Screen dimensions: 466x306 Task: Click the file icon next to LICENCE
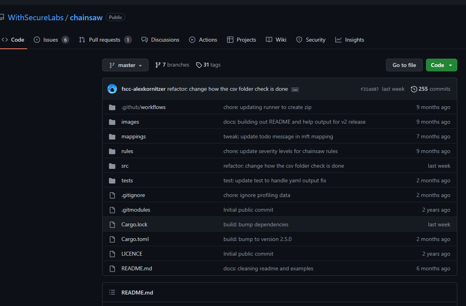pyautogui.click(x=112, y=254)
